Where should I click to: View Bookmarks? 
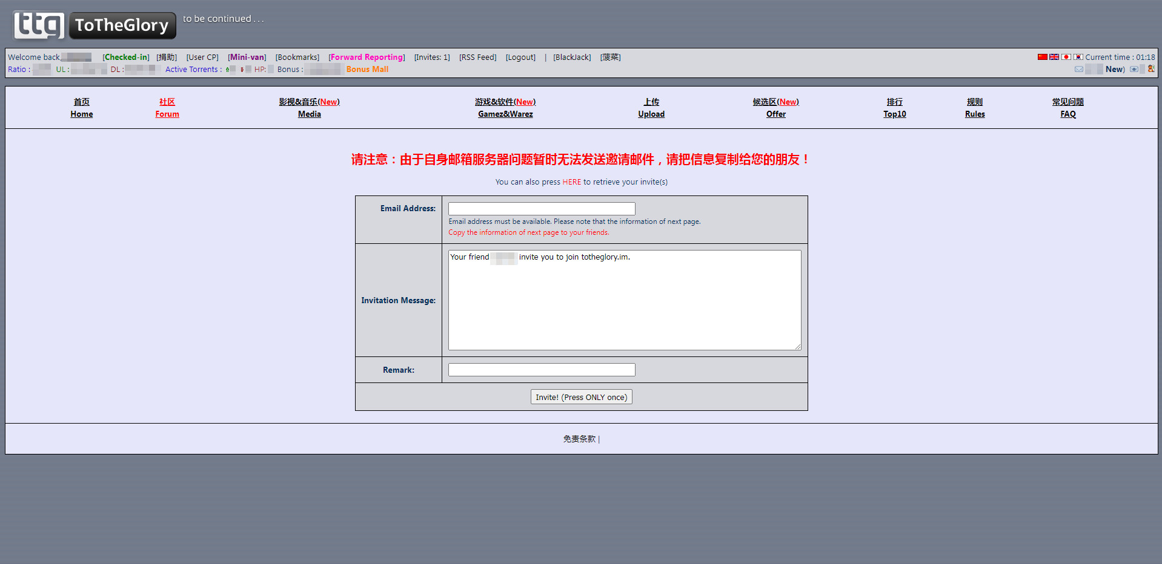[297, 57]
